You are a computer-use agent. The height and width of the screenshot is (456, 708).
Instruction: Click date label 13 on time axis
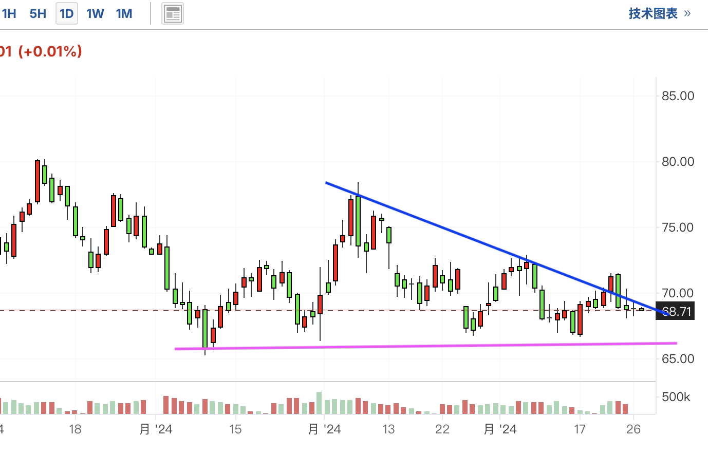(x=388, y=429)
